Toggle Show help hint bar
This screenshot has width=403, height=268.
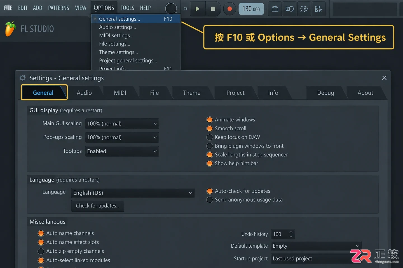pyautogui.click(x=210, y=163)
